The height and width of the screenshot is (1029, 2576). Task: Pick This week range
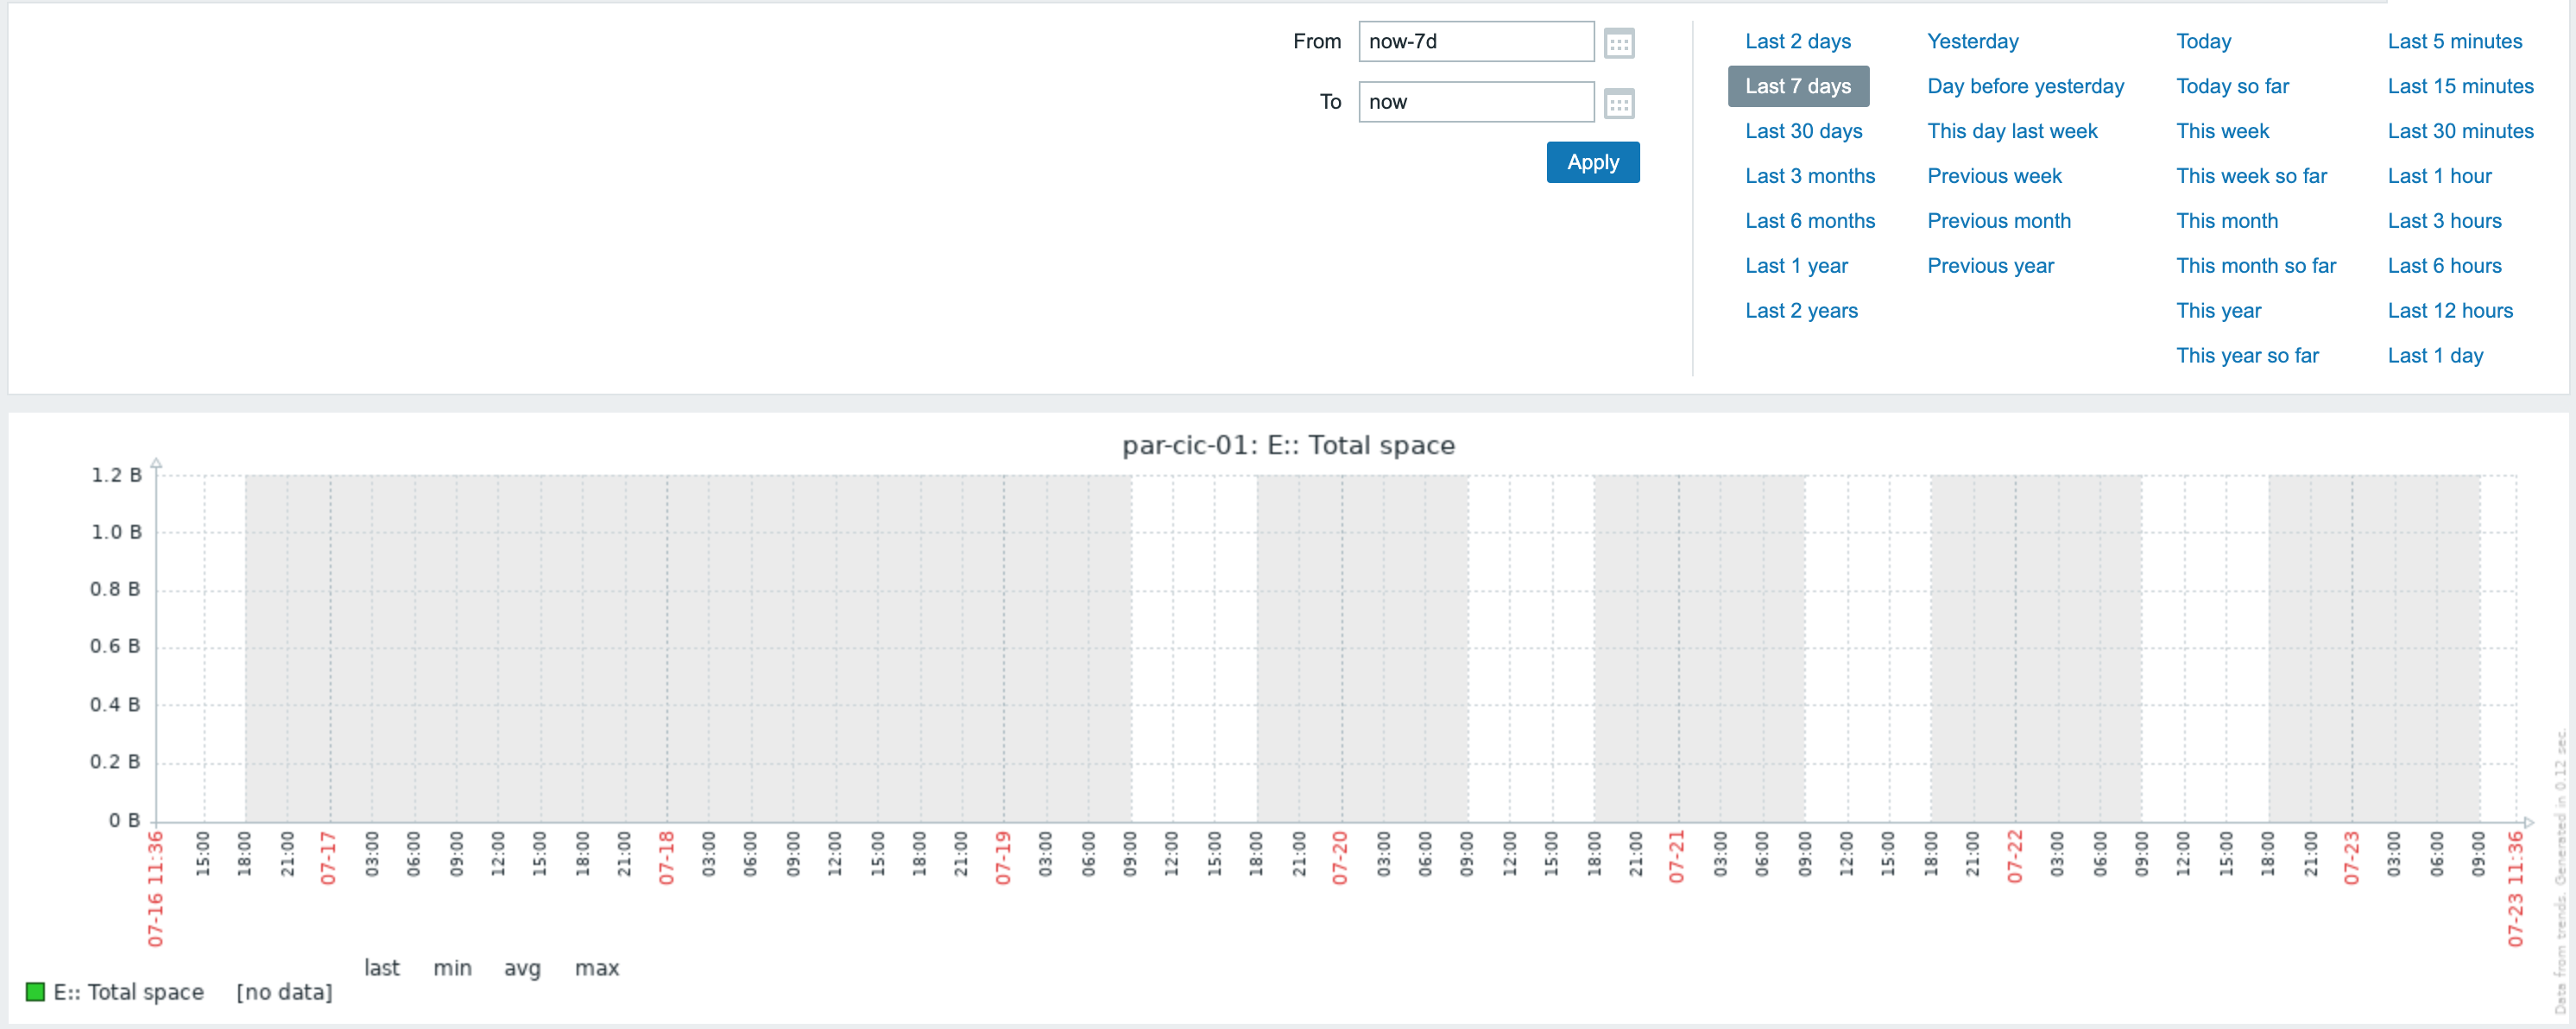tap(2222, 131)
